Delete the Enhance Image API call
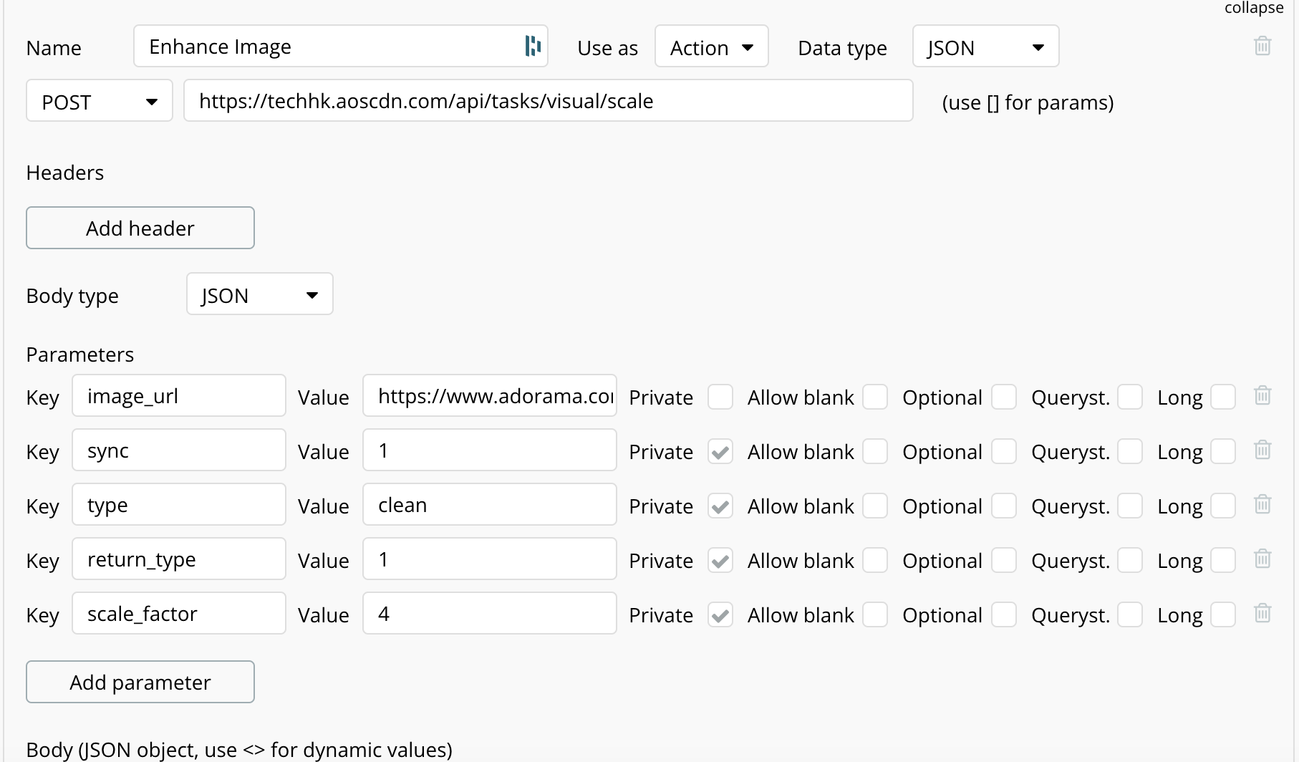The width and height of the screenshot is (1299, 762). click(1262, 46)
